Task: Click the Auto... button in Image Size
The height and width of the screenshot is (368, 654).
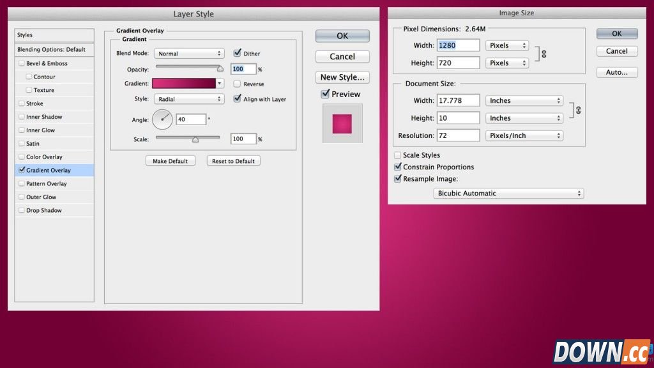Action: pyautogui.click(x=616, y=72)
